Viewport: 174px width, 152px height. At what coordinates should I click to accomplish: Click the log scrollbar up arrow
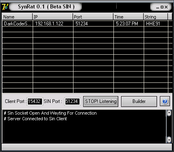(x=169, y=113)
